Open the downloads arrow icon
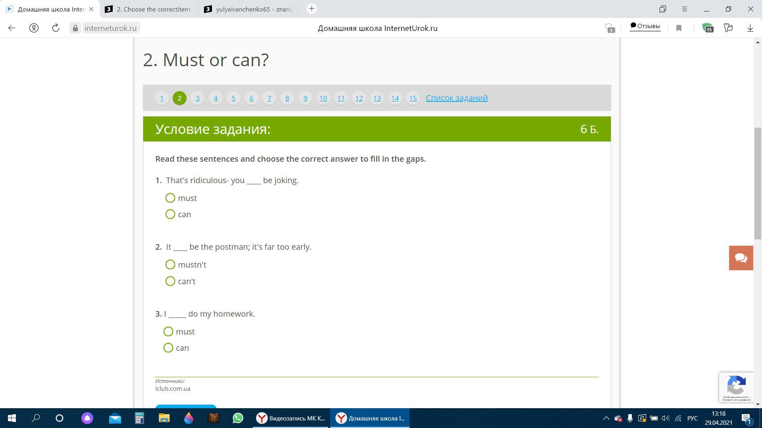The height and width of the screenshot is (428, 762). click(x=750, y=28)
